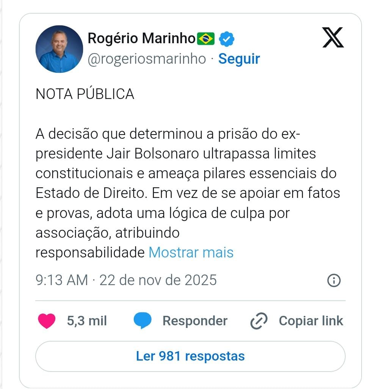This screenshot has width=379, height=389.
Task: Open the 9:13 AM timestamp link
Action: pos(61,280)
